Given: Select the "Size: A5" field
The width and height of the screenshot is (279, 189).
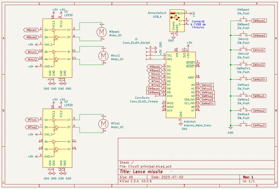Looking at the screenshot, I should tap(126, 177).
